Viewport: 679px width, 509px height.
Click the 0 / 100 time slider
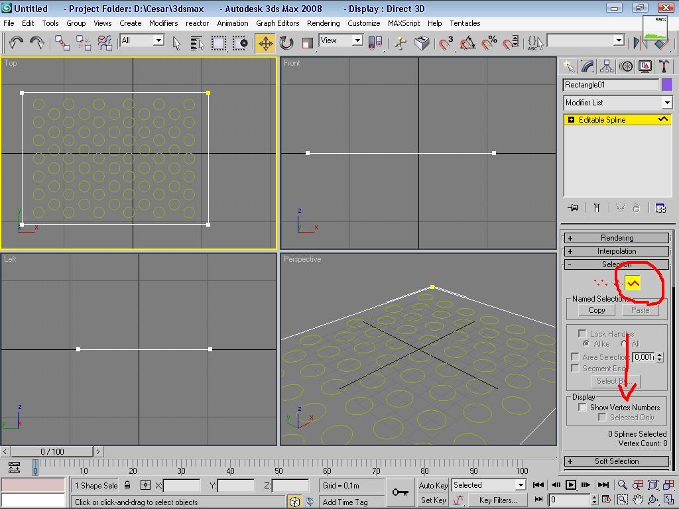coord(52,451)
